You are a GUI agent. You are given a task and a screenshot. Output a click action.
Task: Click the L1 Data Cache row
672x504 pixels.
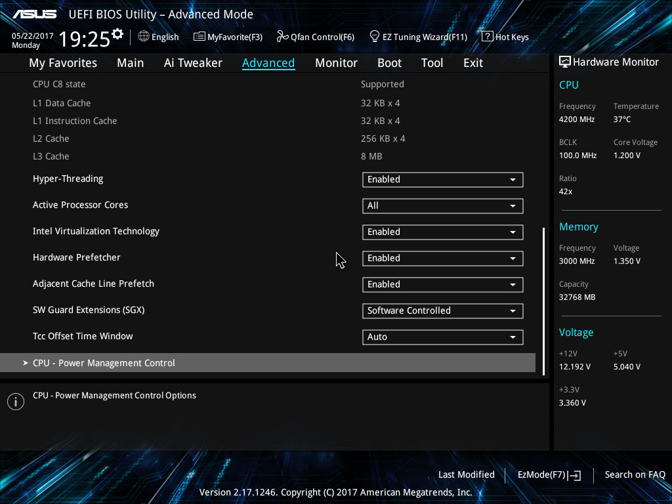(x=268, y=103)
